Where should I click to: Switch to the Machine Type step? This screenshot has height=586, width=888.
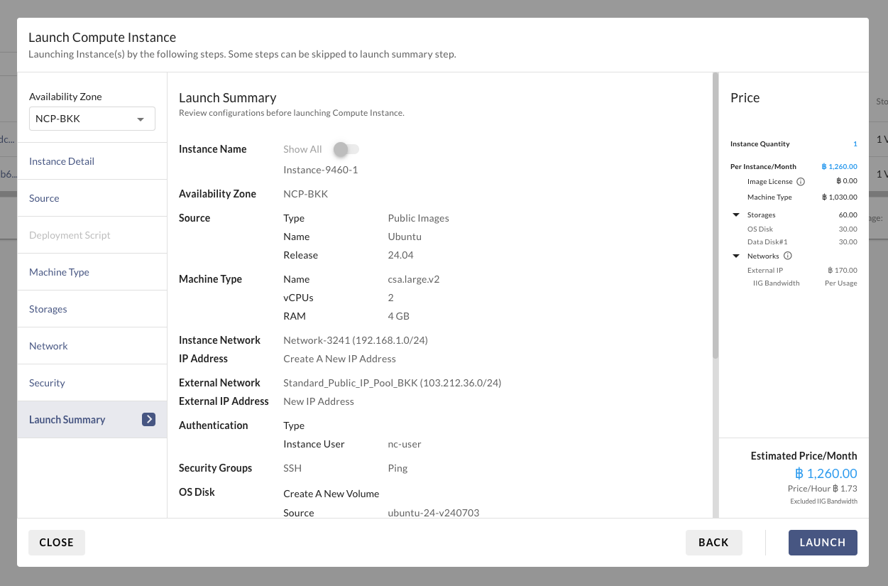59,272
